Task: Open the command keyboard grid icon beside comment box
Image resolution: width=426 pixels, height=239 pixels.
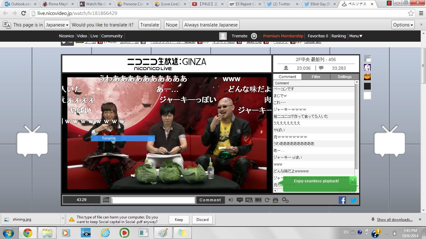Action: (x=106, y=200)
